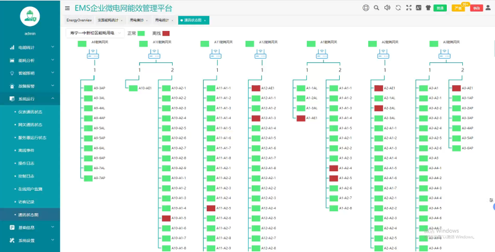Mute alarm sound via speaker icon
This screenshot has width=495, height=252.
pos(387,8)
